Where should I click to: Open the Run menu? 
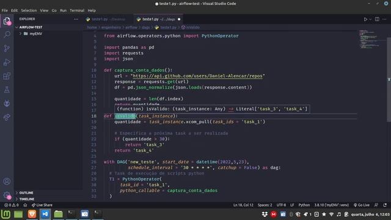pos(63,10)
